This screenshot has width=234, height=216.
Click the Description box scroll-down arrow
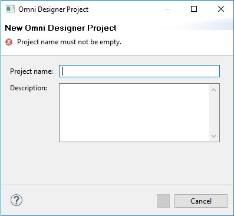[213, 136]
